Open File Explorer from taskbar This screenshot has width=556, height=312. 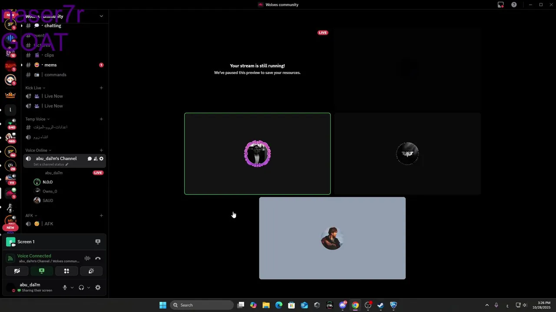tap(266, 305)
